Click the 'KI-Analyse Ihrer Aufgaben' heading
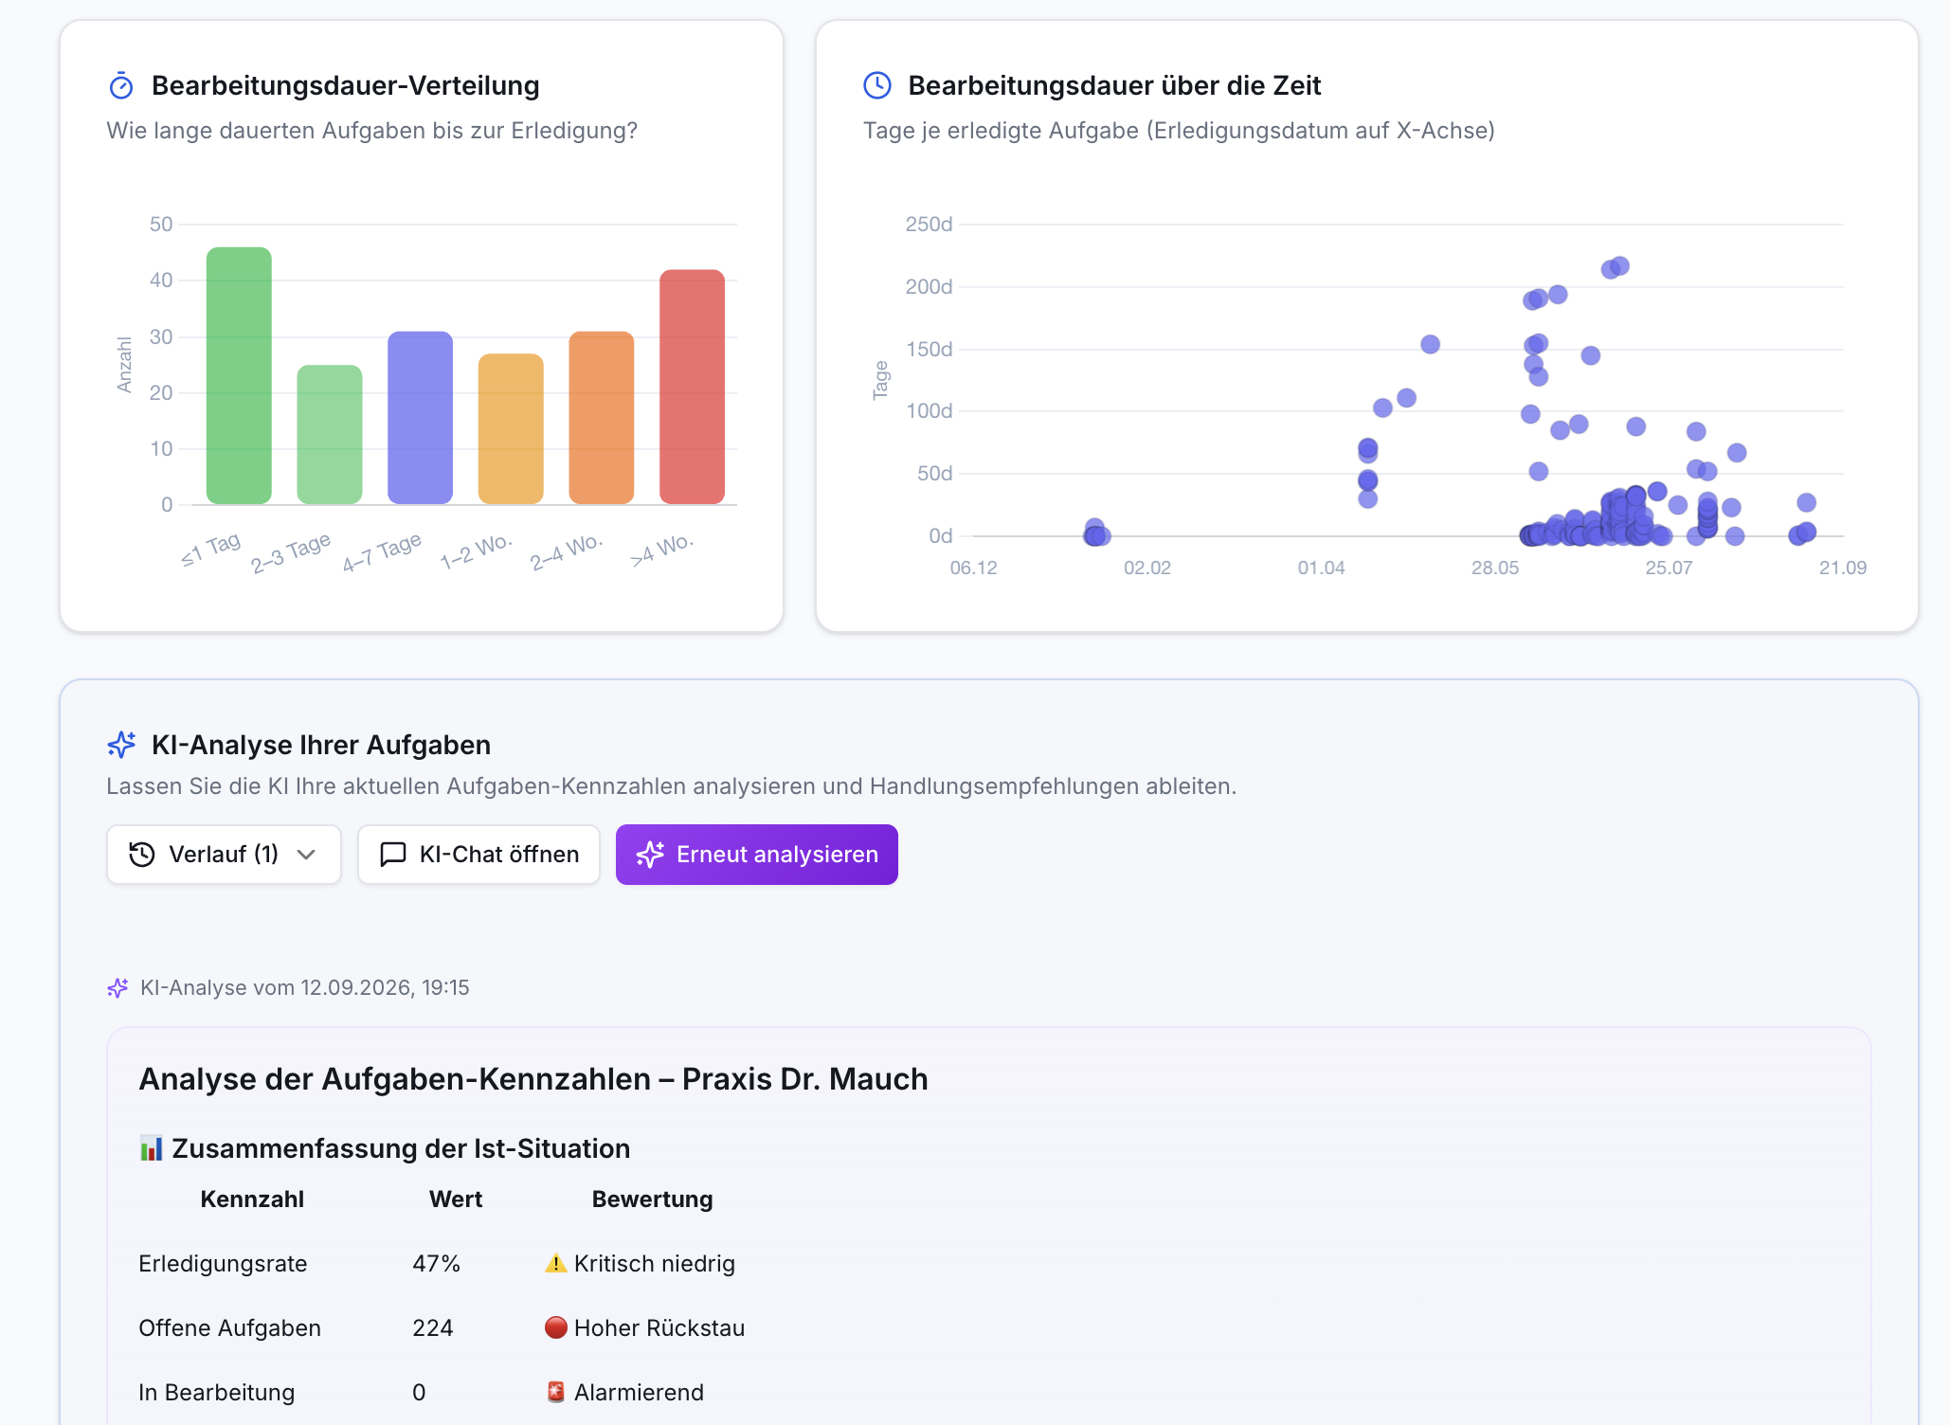Screen dimensions: 1950x1425 coord(321,745)
